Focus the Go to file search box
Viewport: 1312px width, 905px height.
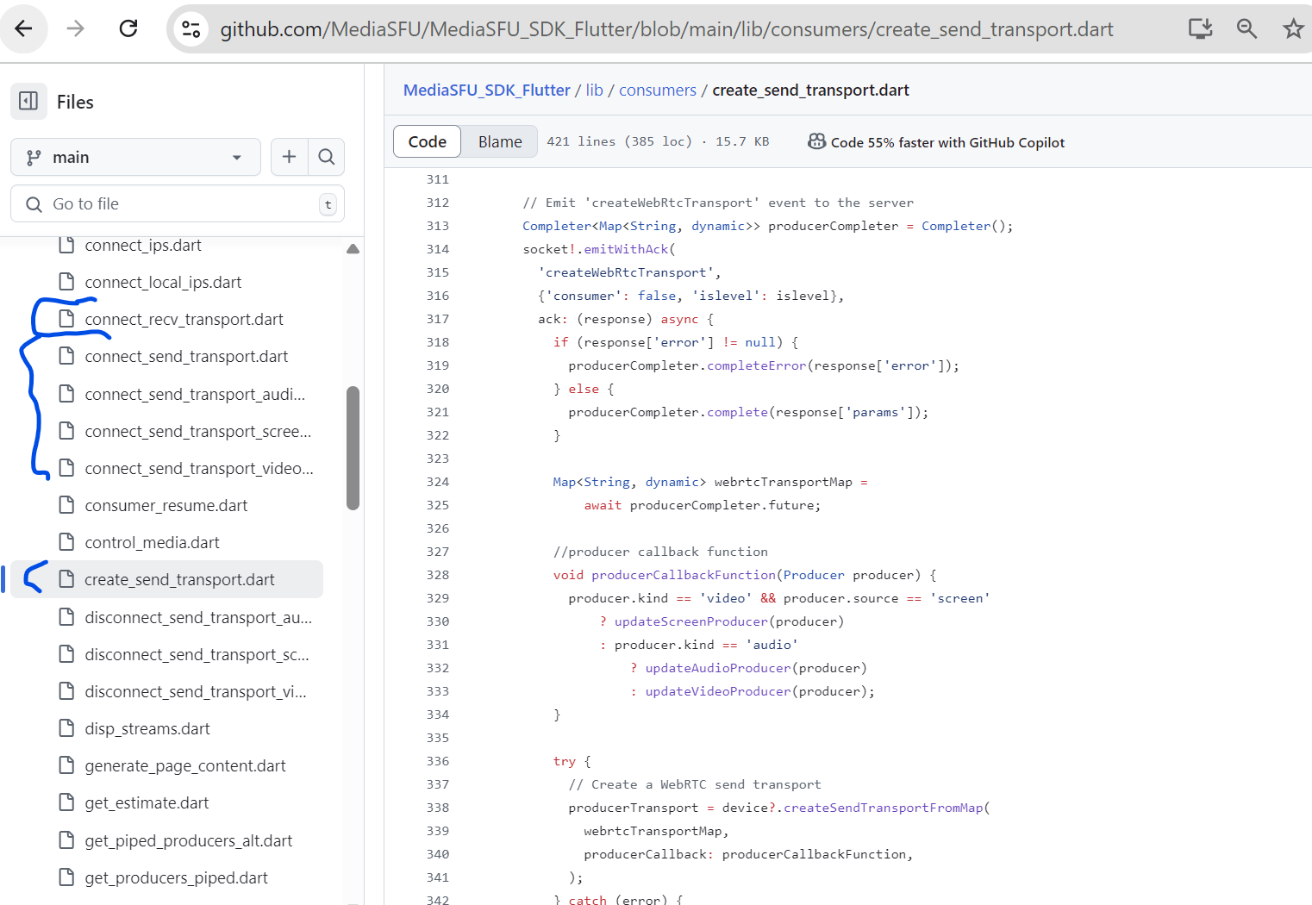point(178,204)
